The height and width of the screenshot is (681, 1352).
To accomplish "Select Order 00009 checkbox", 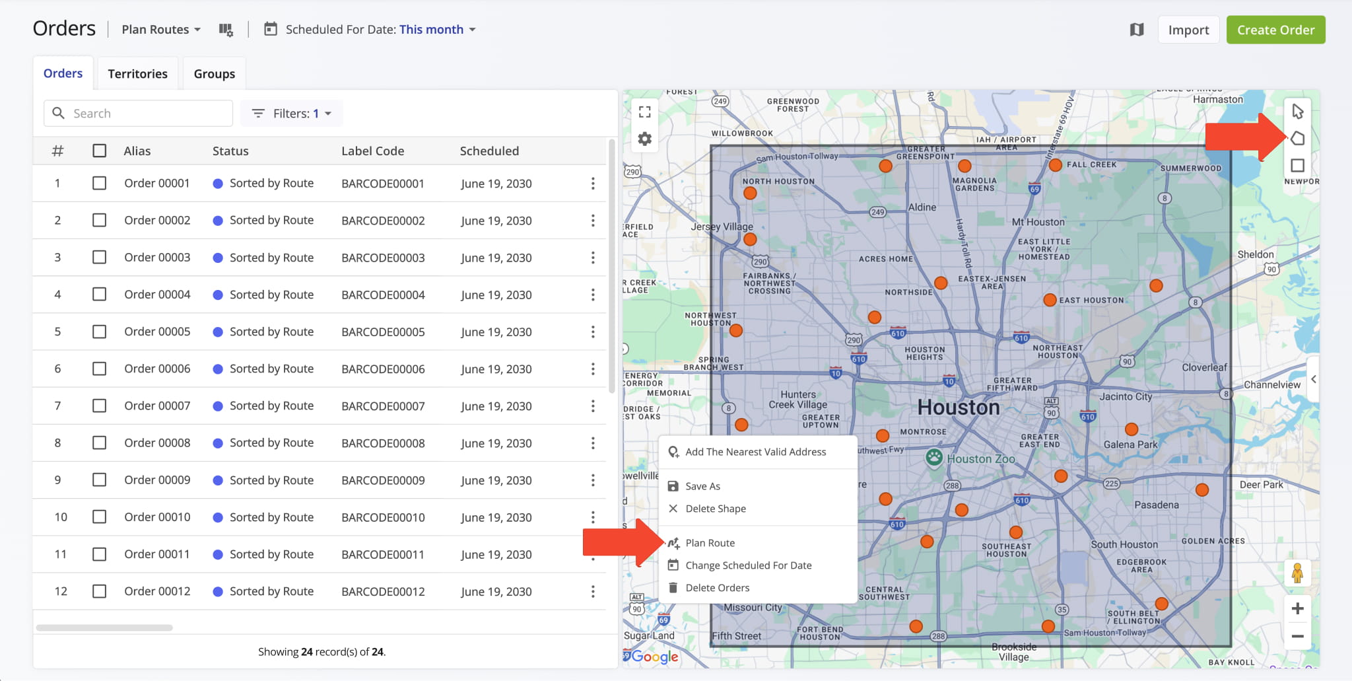I will (x=100, y=480).
